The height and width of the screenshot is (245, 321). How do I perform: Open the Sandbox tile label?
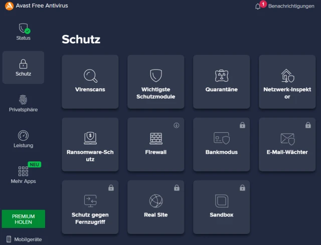[222, 215]
